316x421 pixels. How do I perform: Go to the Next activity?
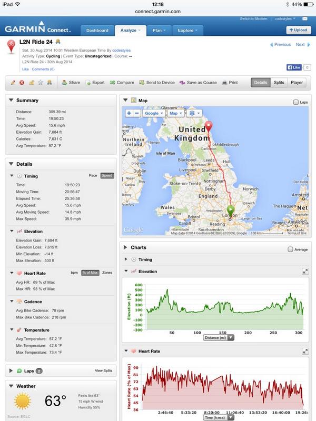tap(303, 45)
